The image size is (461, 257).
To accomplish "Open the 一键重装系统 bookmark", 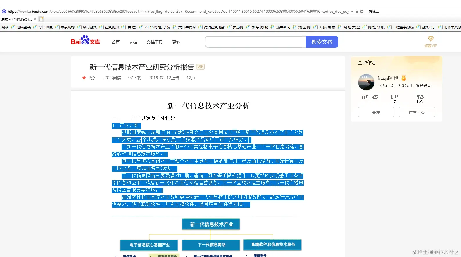I will coord(400,27).
